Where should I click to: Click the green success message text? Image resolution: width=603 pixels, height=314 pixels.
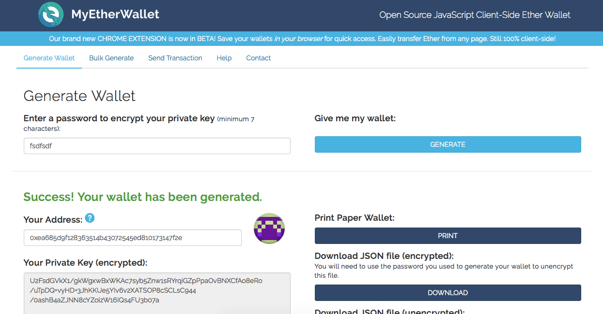coord(142,197)
